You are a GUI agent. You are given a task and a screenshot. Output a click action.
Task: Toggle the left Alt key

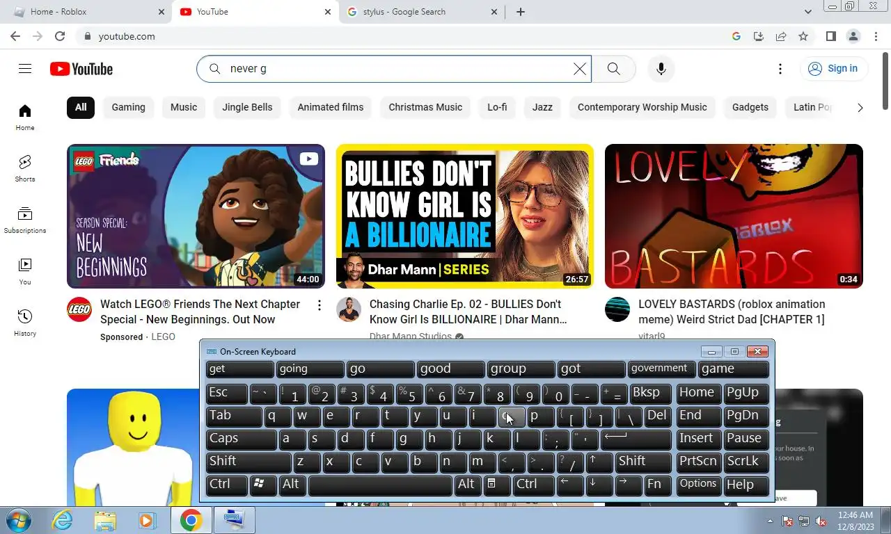[292, 485]
